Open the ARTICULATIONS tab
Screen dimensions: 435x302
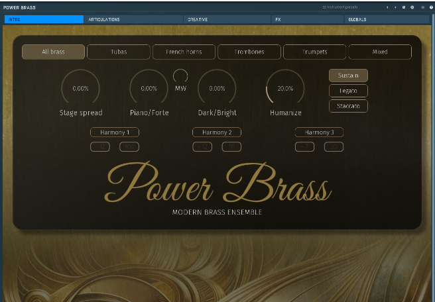click(133, 19)
